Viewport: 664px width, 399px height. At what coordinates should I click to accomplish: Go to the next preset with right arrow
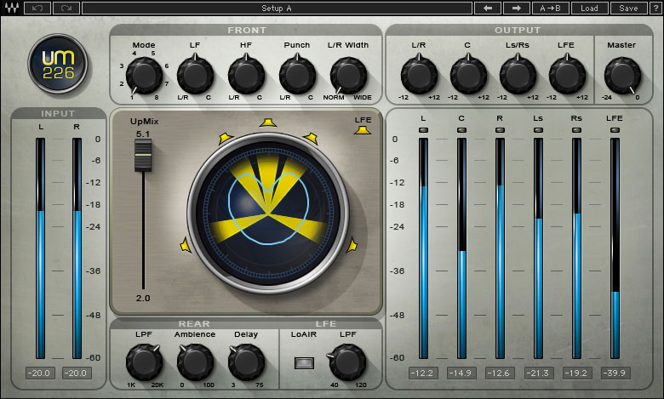pos(516,9)
